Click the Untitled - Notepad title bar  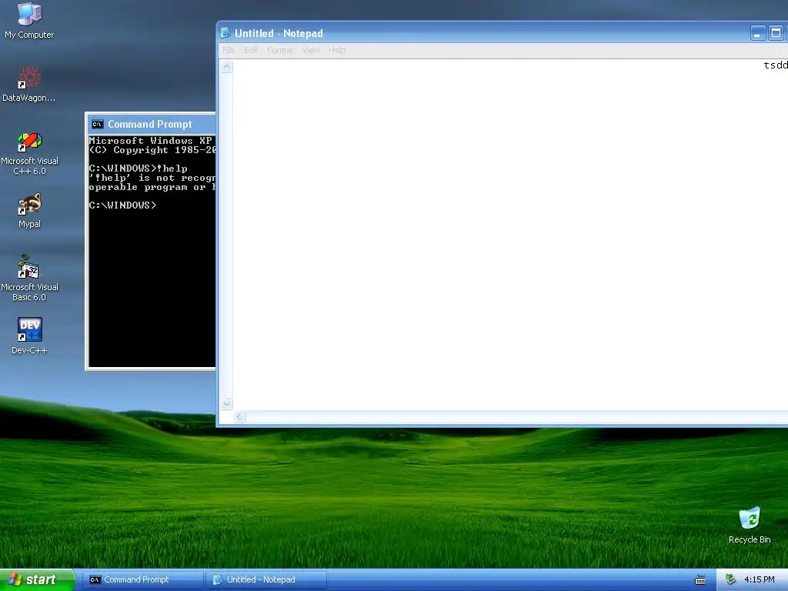[x=503, y=33]
